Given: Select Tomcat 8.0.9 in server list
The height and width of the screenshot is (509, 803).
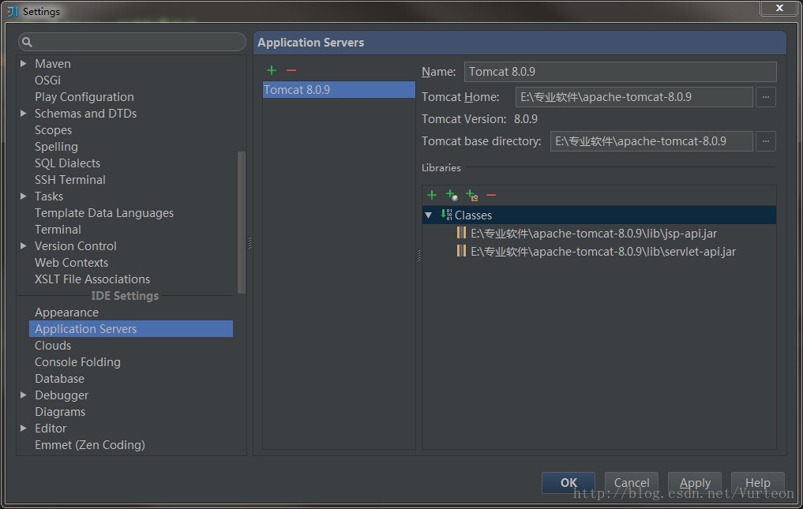Looking at the screenshot, I should (x=339, y=90).
